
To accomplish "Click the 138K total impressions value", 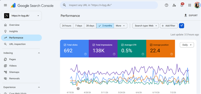I will pos(98,51).
